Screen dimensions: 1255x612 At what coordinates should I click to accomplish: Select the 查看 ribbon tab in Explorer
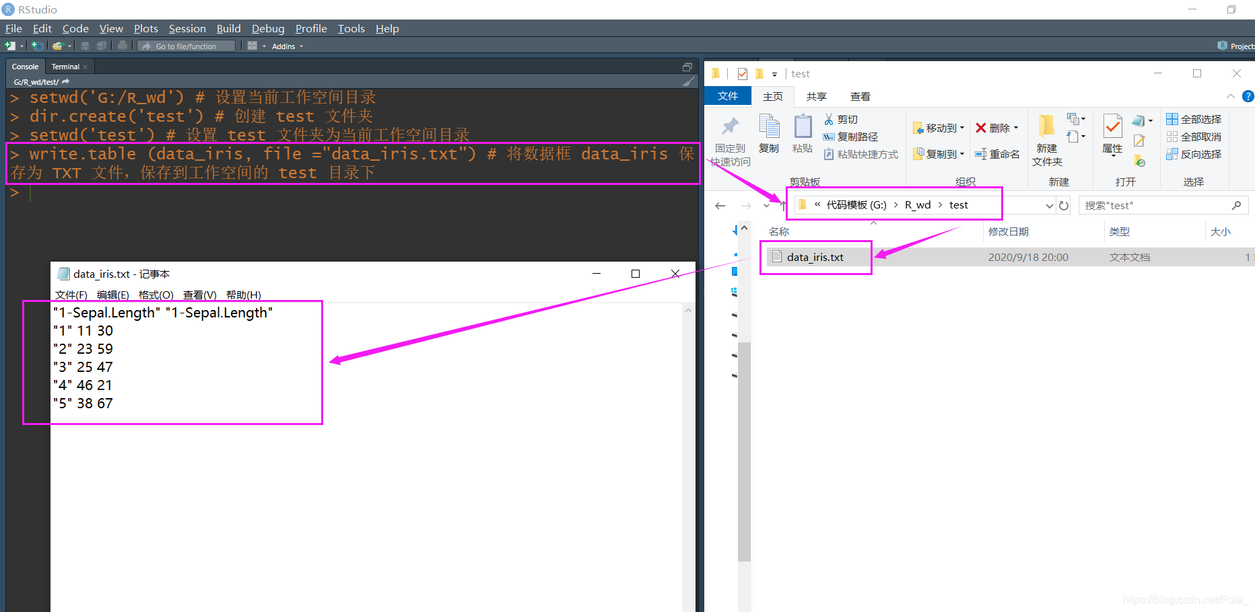point(860,96)
